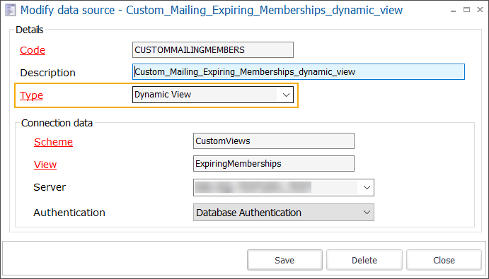Click the red Type label link

32,95
